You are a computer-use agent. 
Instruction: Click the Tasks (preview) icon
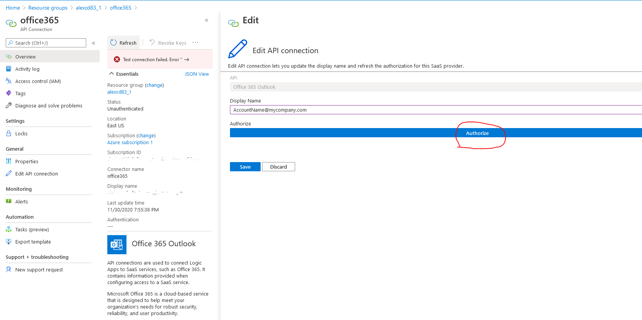tap(8, 229)
